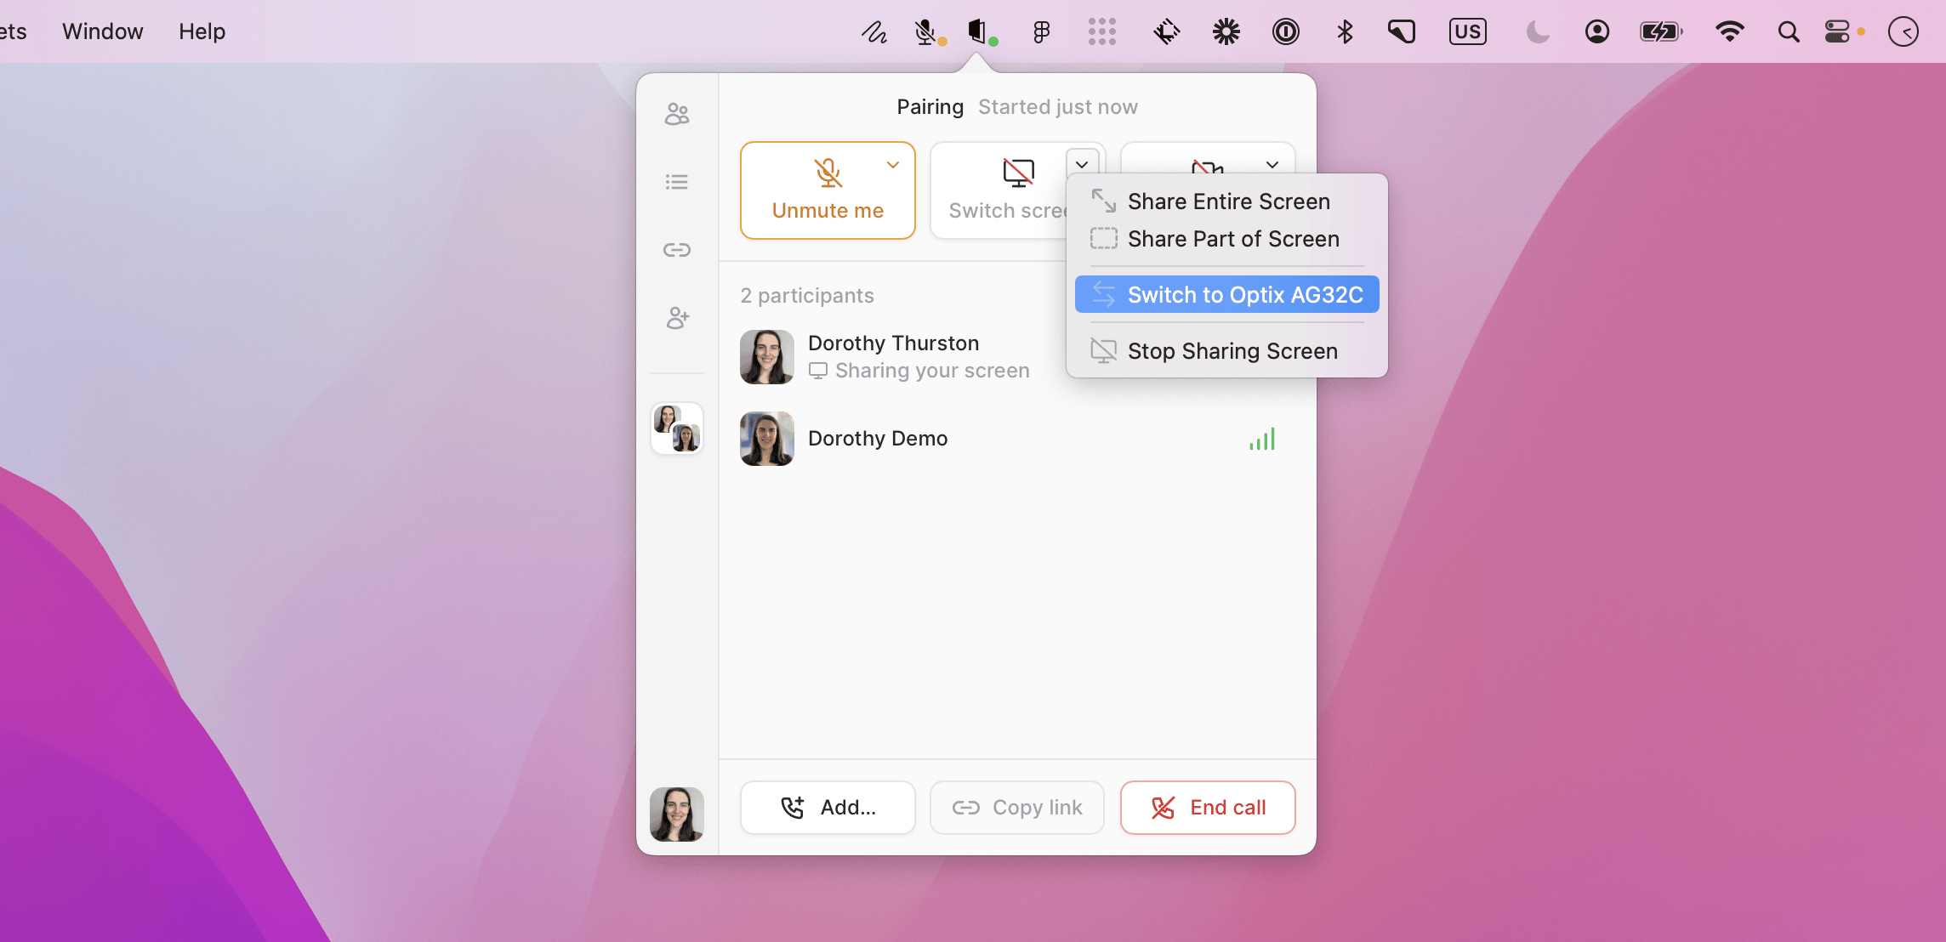Click the shield-cursor menu bar icon
The image size is (1946, 942).
pos(1402,32)
